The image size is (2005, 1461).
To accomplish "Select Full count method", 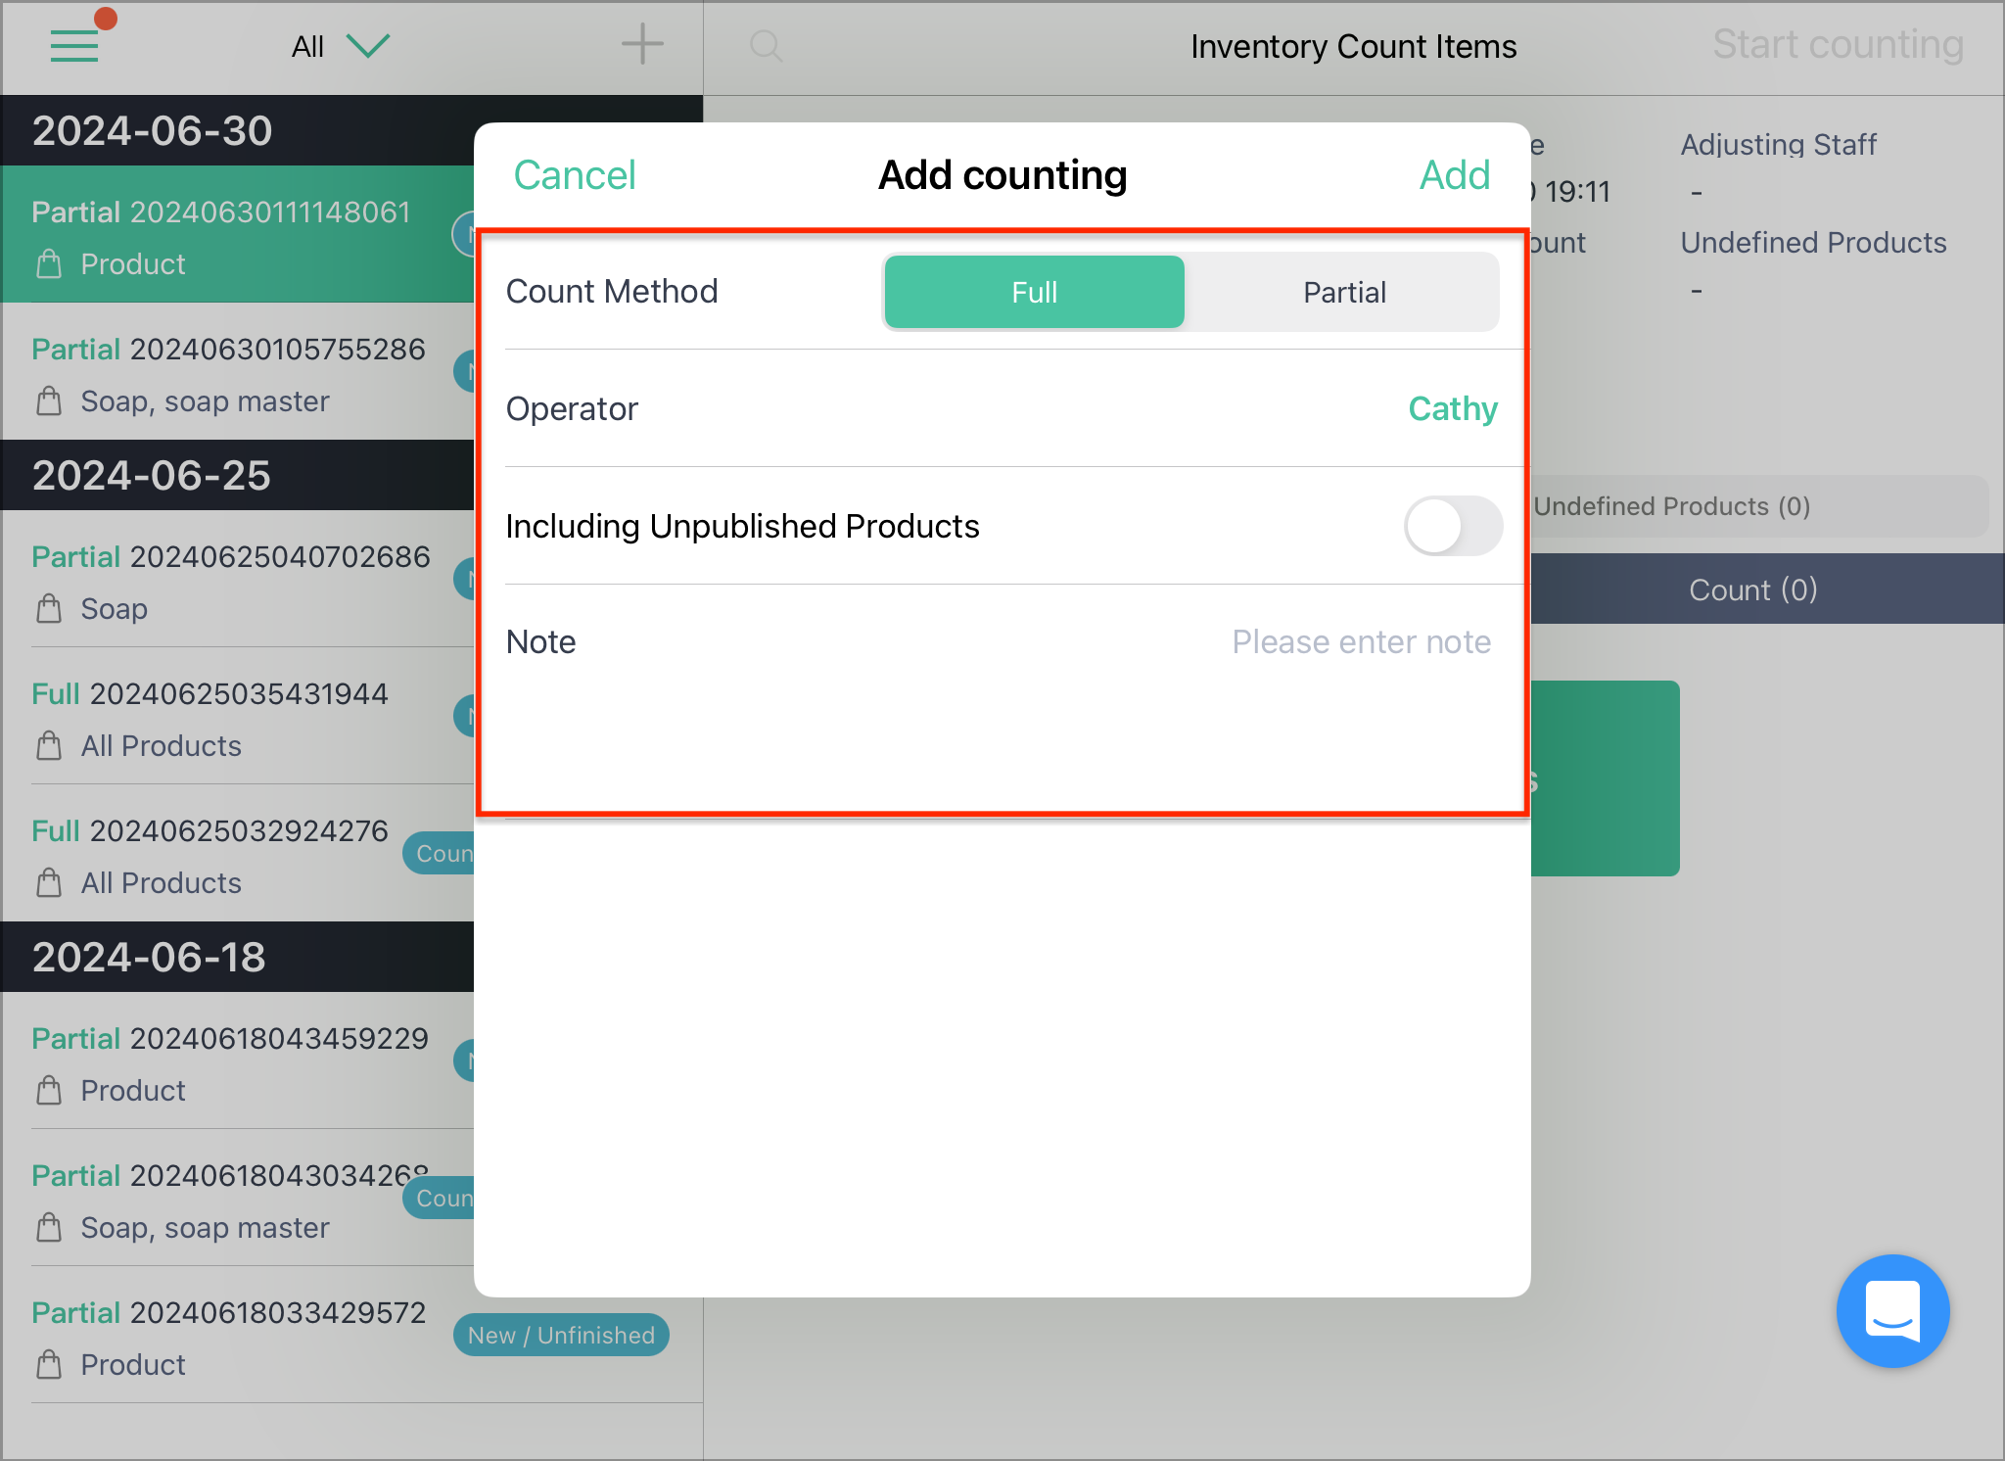I will click(1034, 292).
